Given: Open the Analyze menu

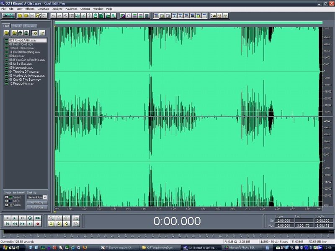Looking at the screenshot, I should click(57, 9).
